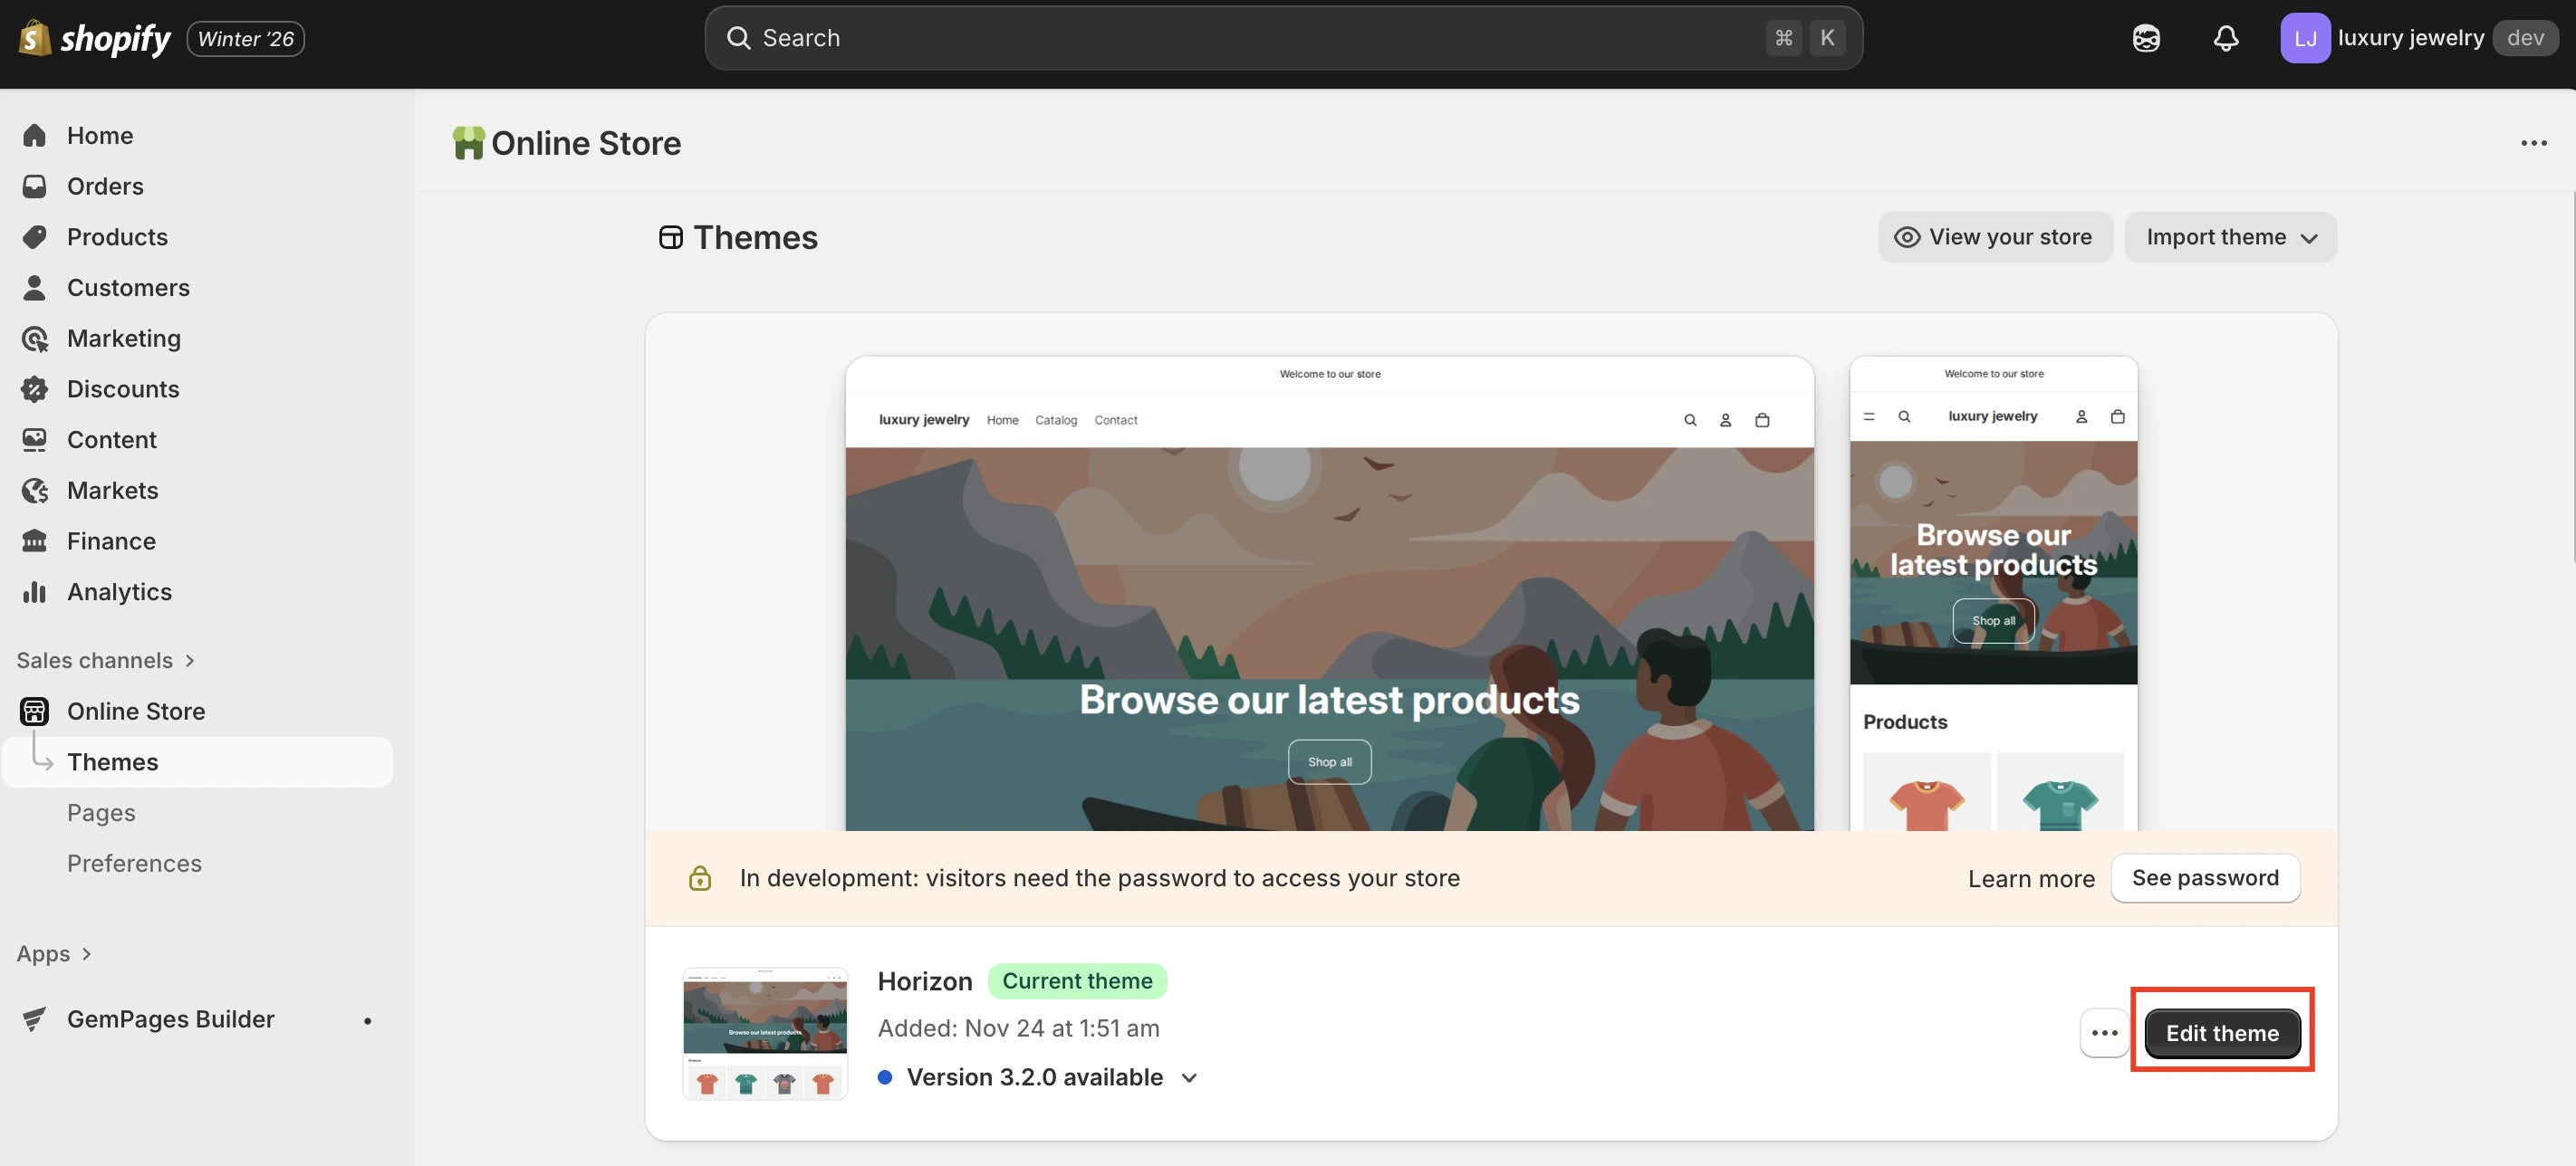Image resolution: width=2576 pixels, height=1166 pixels.
Task: Open the Marketing section
Action: pyautogui.click(x=123, y=338)
